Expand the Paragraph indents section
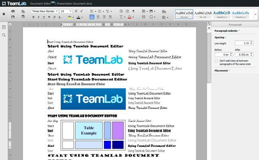 click(227, 31)
